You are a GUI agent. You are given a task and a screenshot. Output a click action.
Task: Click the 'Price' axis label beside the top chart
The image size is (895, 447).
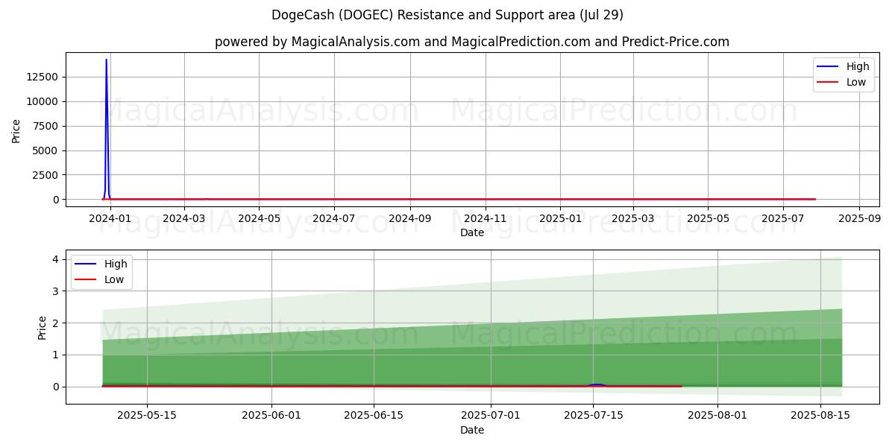pyautogui.click(x=16, y=130)
